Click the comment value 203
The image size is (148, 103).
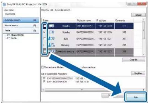(124, 51)
